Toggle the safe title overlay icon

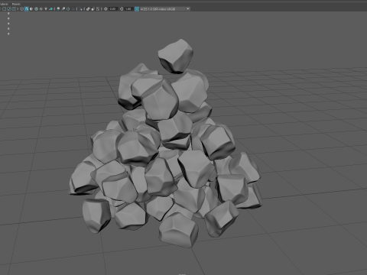click(14, 9)
